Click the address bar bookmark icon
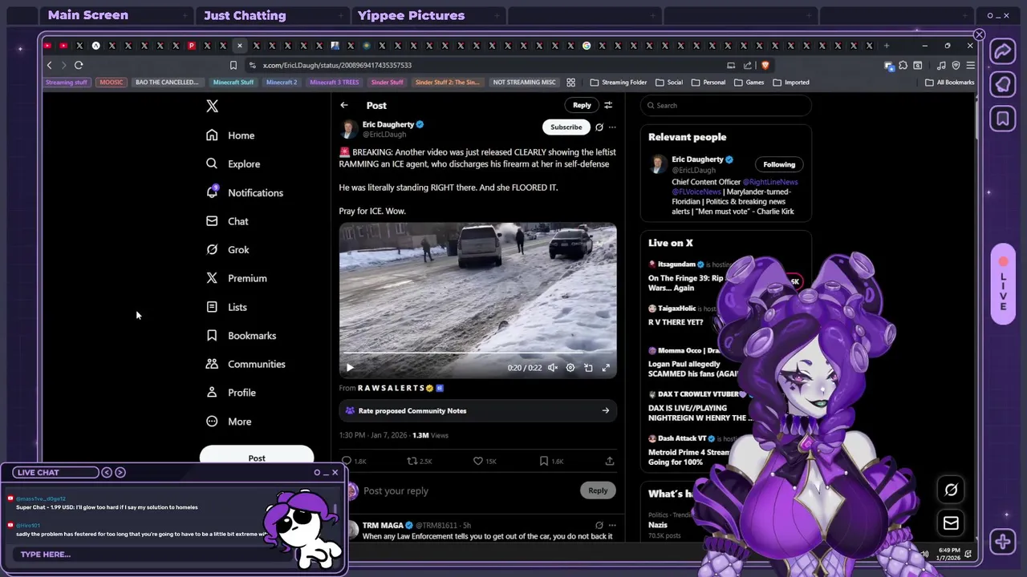 [233, 65]
